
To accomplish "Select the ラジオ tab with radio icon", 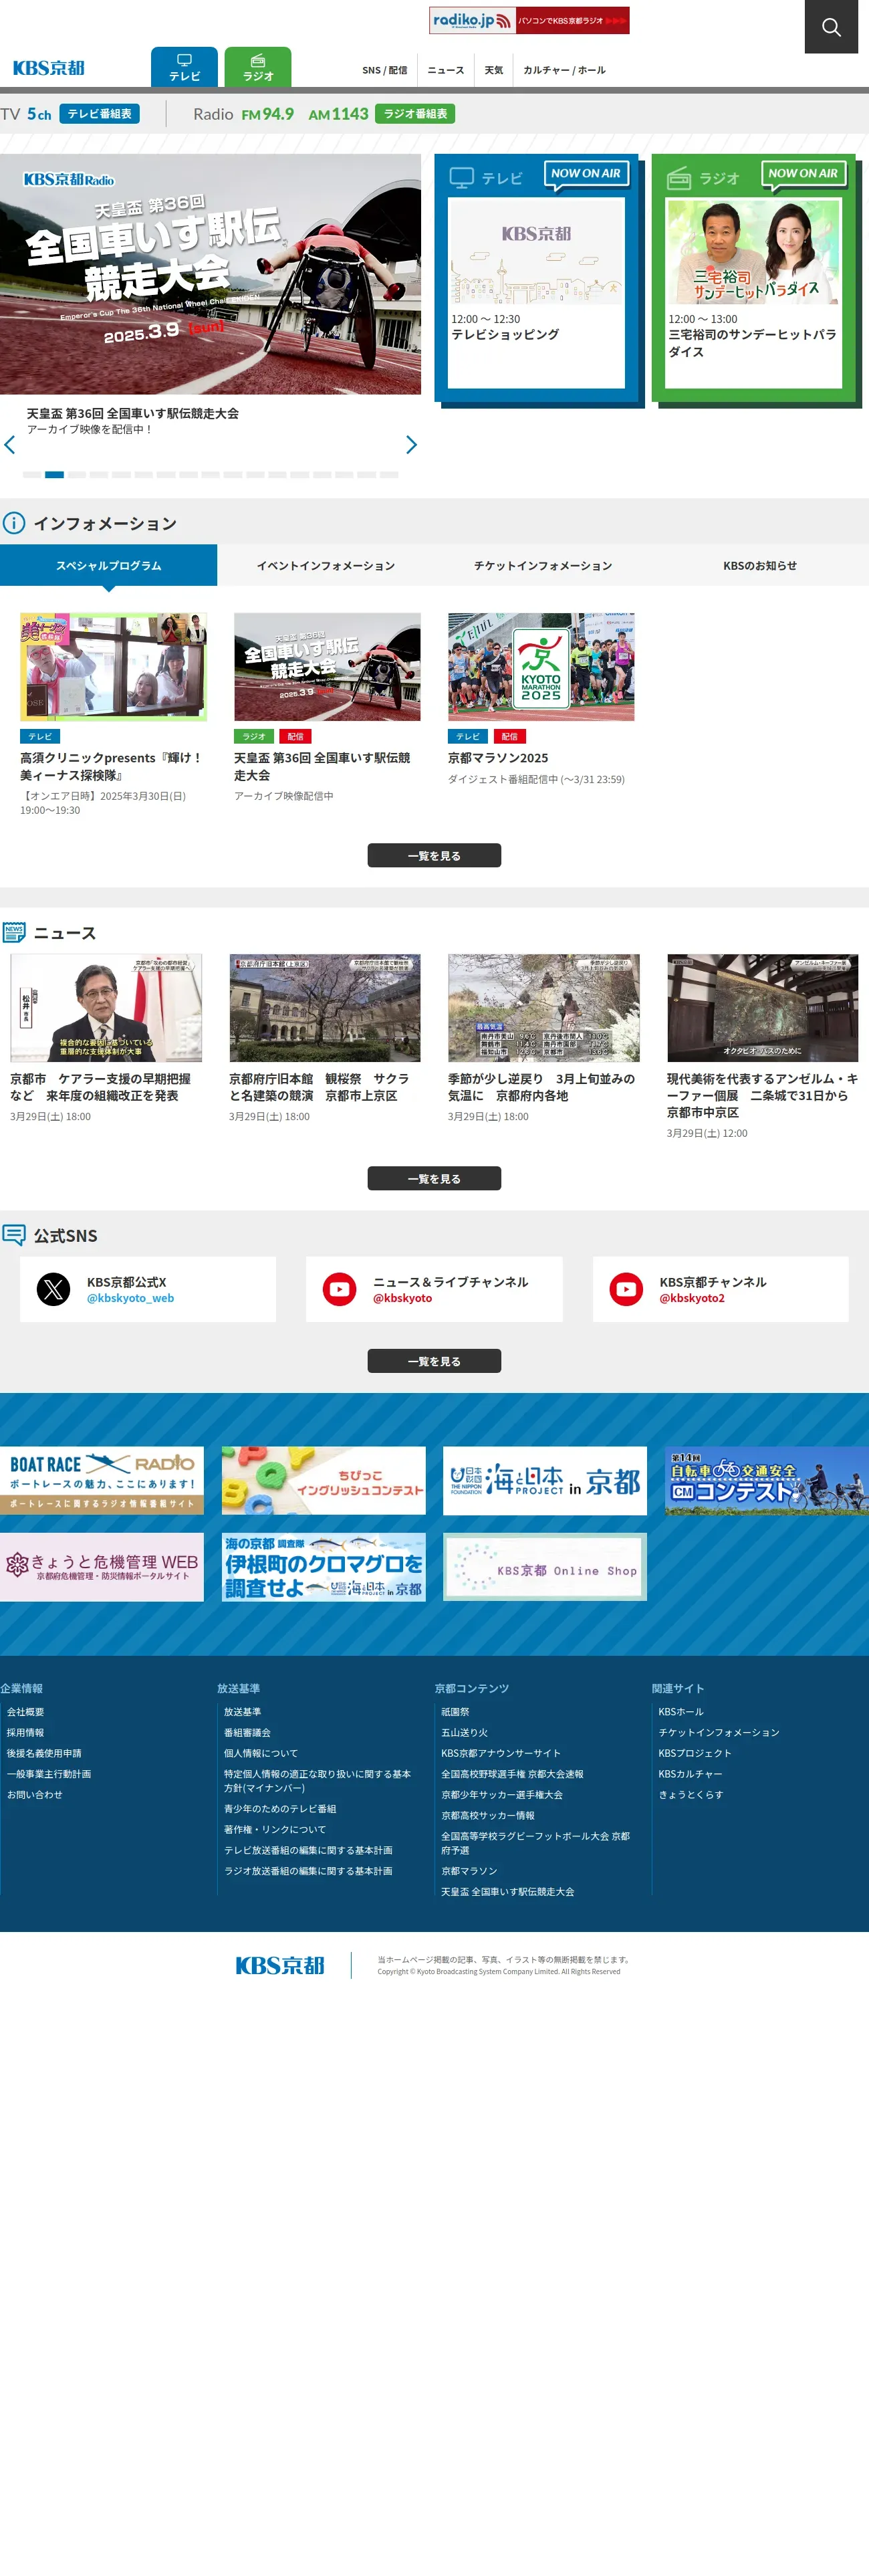I will pyautogui.click(x=257, y=67).
